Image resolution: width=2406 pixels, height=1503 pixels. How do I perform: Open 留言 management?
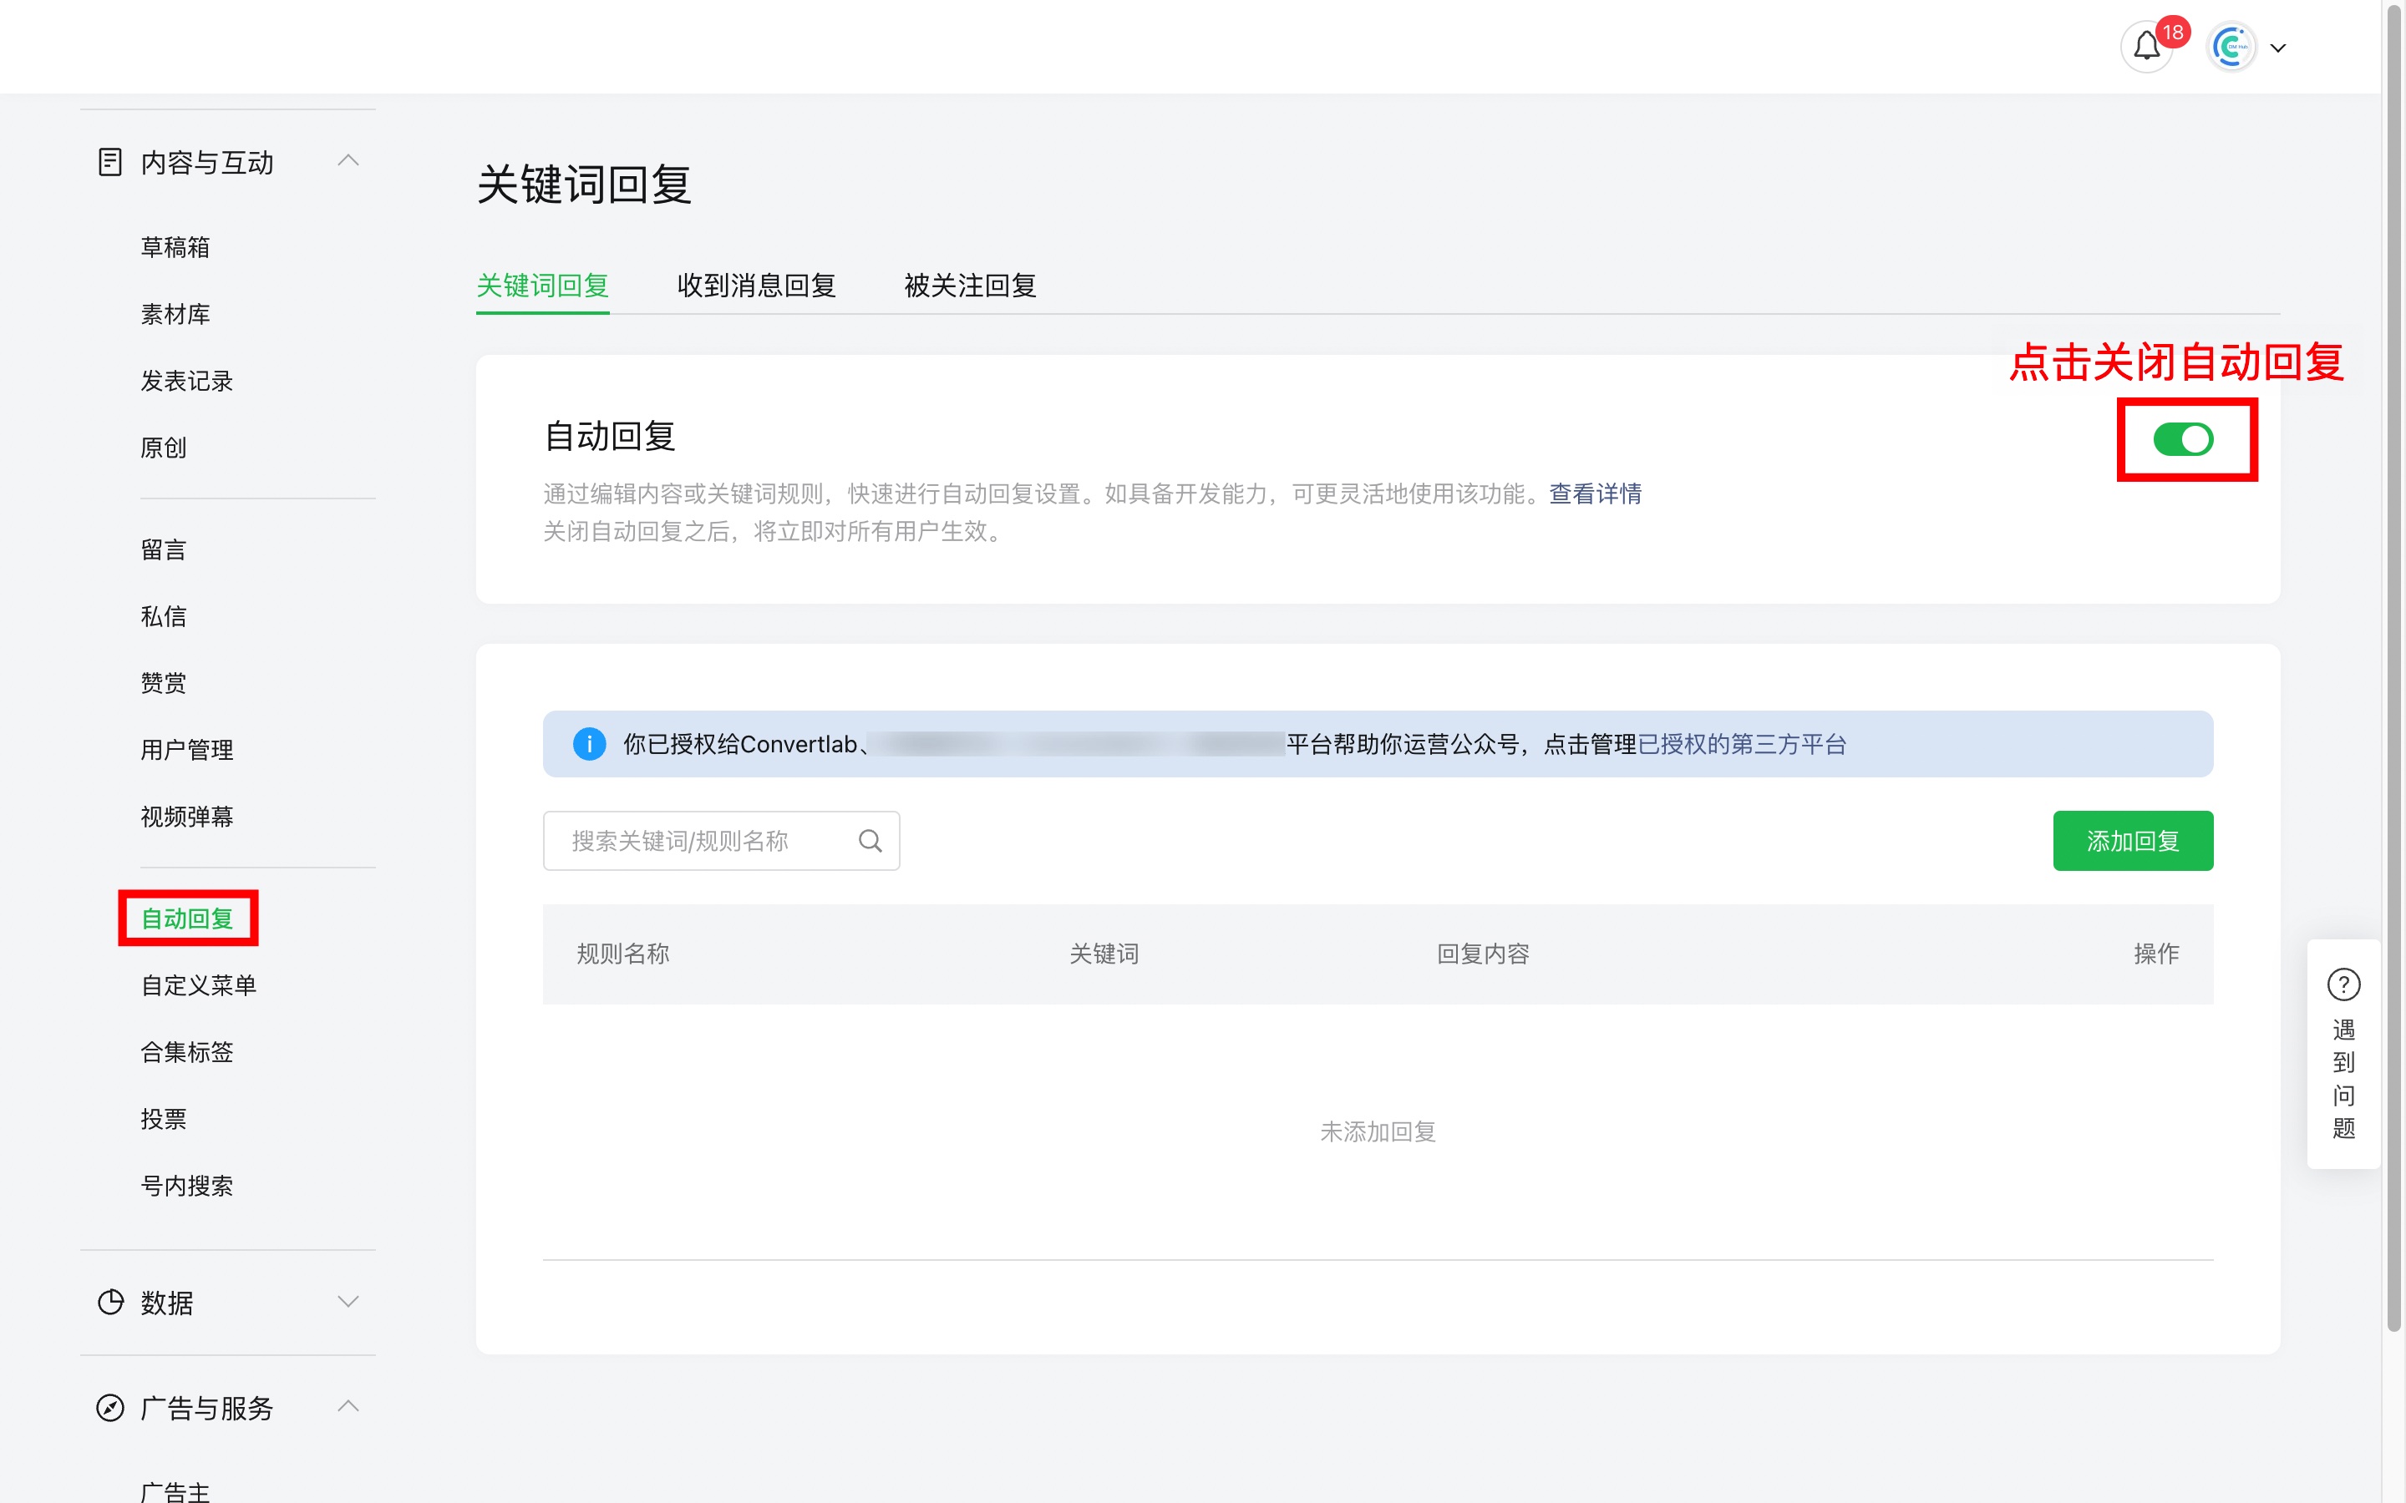click(163, 549)
